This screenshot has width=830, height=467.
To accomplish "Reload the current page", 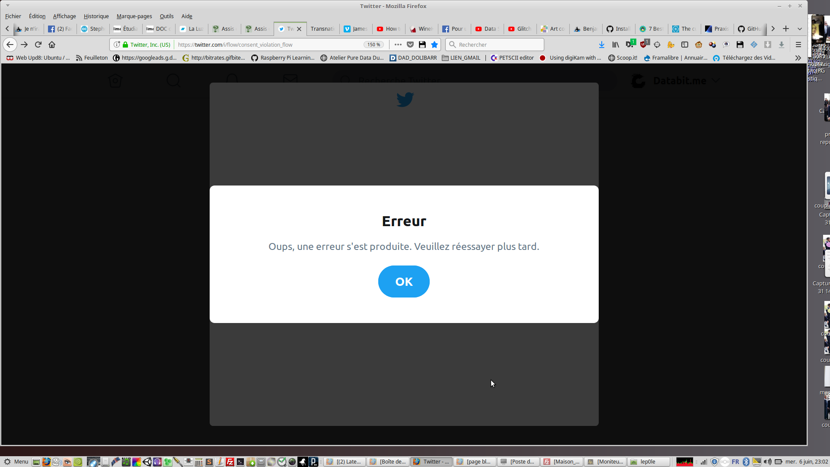I will click(38, 45).
